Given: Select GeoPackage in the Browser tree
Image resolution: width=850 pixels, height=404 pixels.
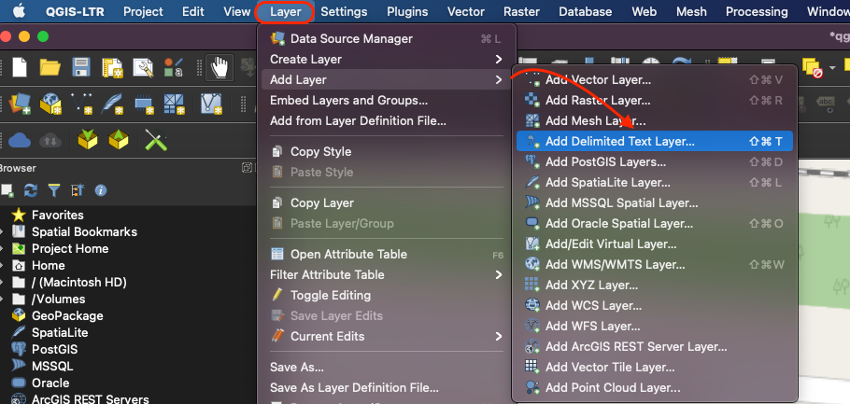Looking at the screenshot, I should point(67,315).
